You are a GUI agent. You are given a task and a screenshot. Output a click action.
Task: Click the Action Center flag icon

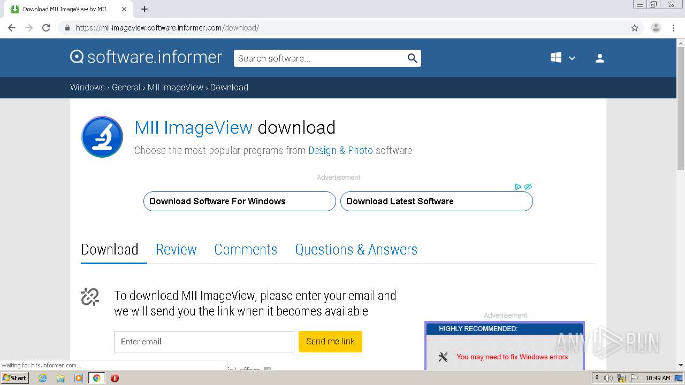pyautogui.click(x=634, y=378)
